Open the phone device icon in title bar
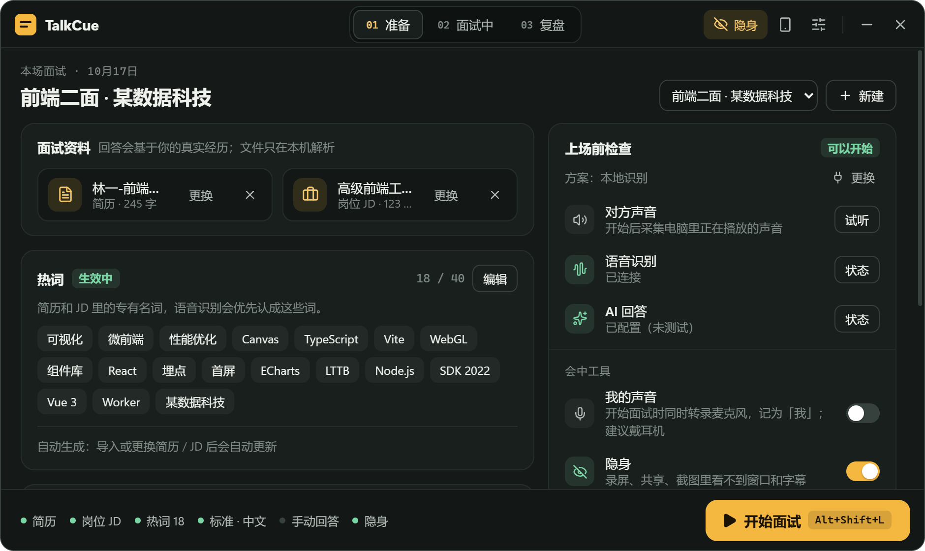 [x=785, y=25]
